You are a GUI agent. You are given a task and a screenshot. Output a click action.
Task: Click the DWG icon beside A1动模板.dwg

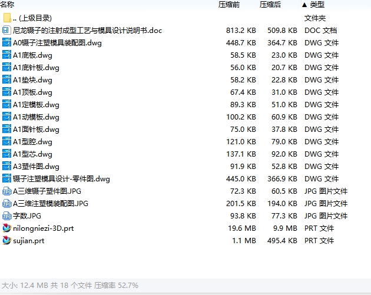click(6, 117)
